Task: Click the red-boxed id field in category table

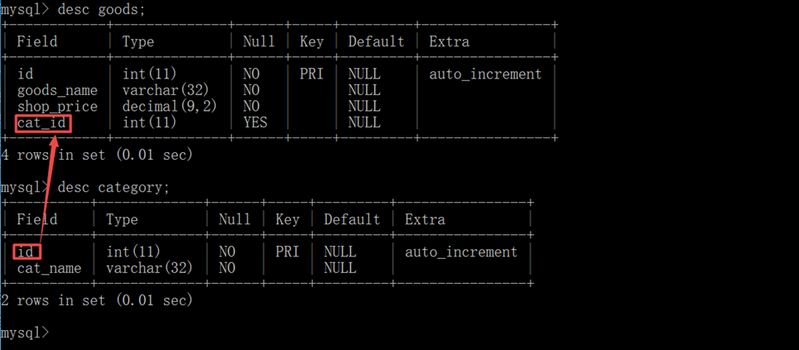Action: pyautogui.click(x=26, y=252)
